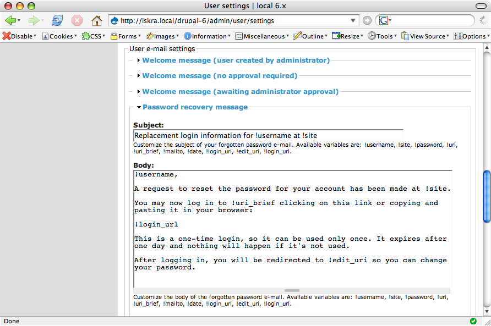Expand Welcome message (awaiting administrator approval)

pyautogui.click(x=240, y=91)
